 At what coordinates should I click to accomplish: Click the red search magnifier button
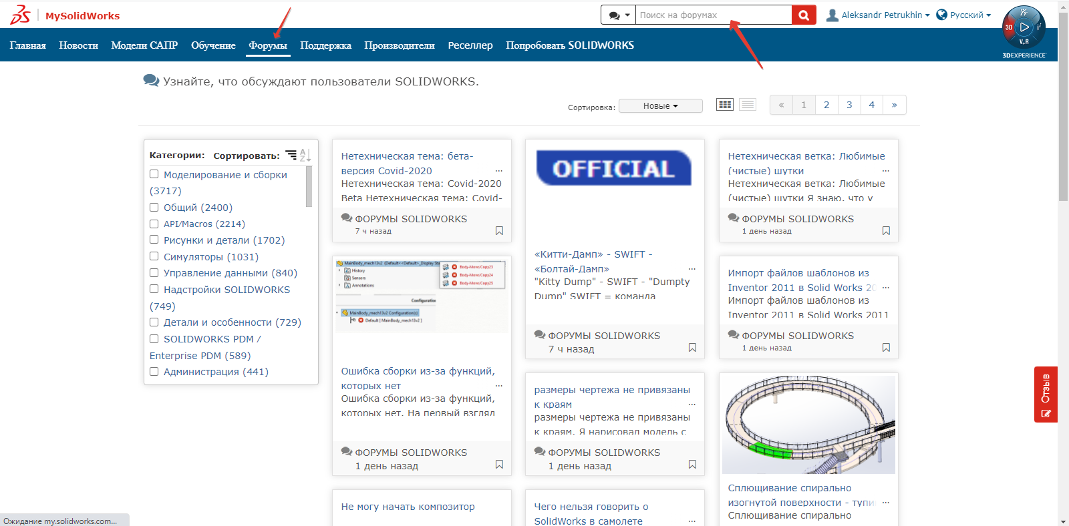click(804, 15)
